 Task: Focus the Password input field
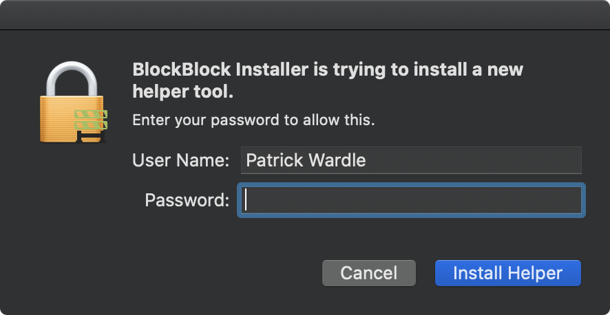(x=411, y=200)
